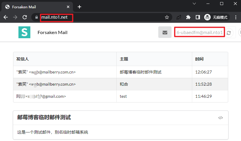Open the translate extension icon
Viewport: 241px width, 141px height.
pyautogui.click(x=179, y=17)
